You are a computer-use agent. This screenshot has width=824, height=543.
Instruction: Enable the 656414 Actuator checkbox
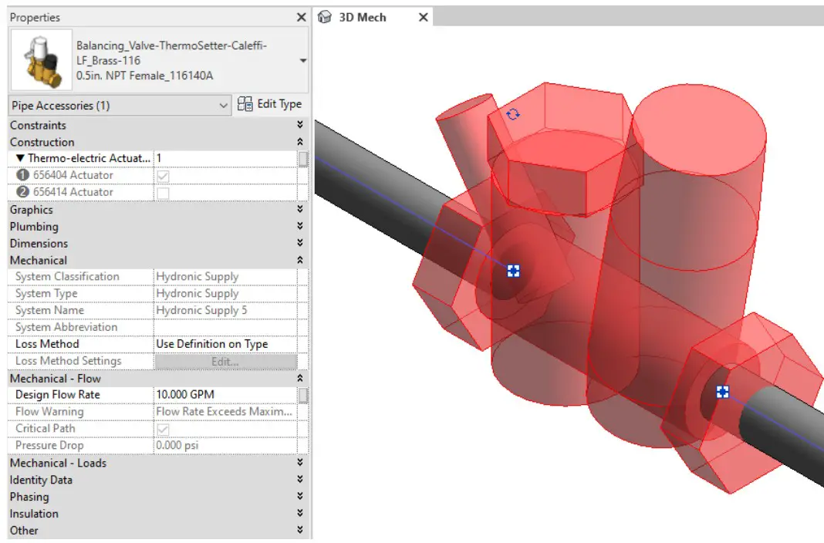tap(163, 193)
